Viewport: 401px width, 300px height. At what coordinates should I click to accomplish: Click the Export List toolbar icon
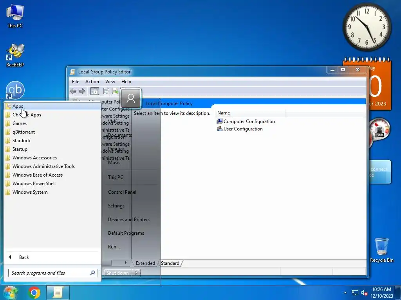(x=115, y=91)
